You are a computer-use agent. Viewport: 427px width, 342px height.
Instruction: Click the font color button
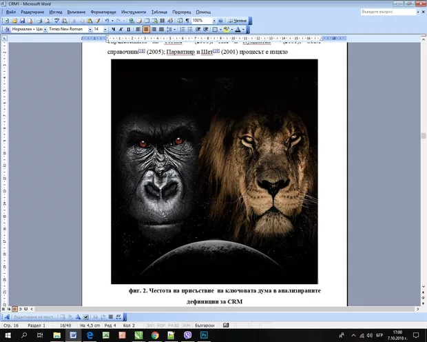[238, 30]
